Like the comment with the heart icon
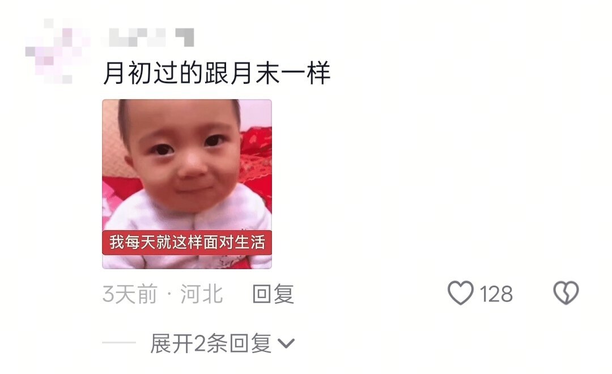 (461, 293)
